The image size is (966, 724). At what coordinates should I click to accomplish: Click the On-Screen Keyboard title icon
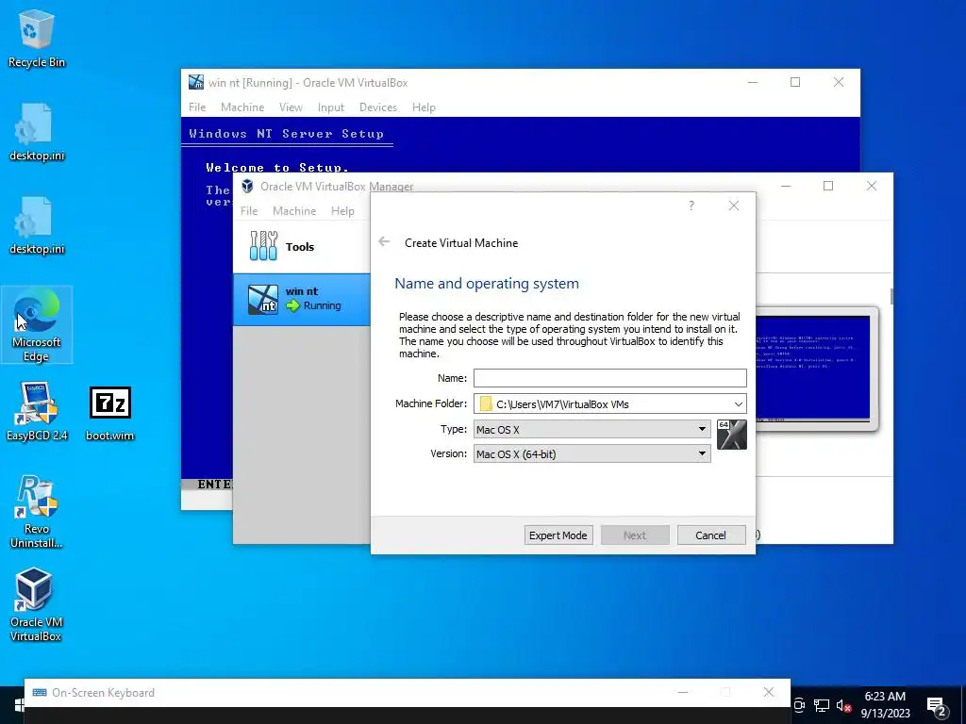(x=40, y=693)
